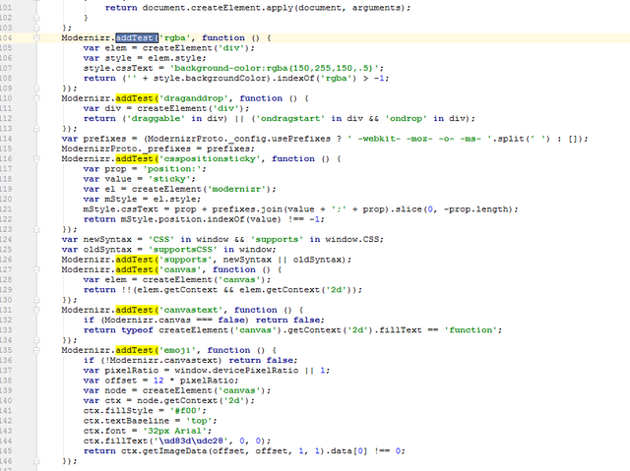Click the 'modernizr' createElement argument
630x471 pixels.
(x=236, y=189)
